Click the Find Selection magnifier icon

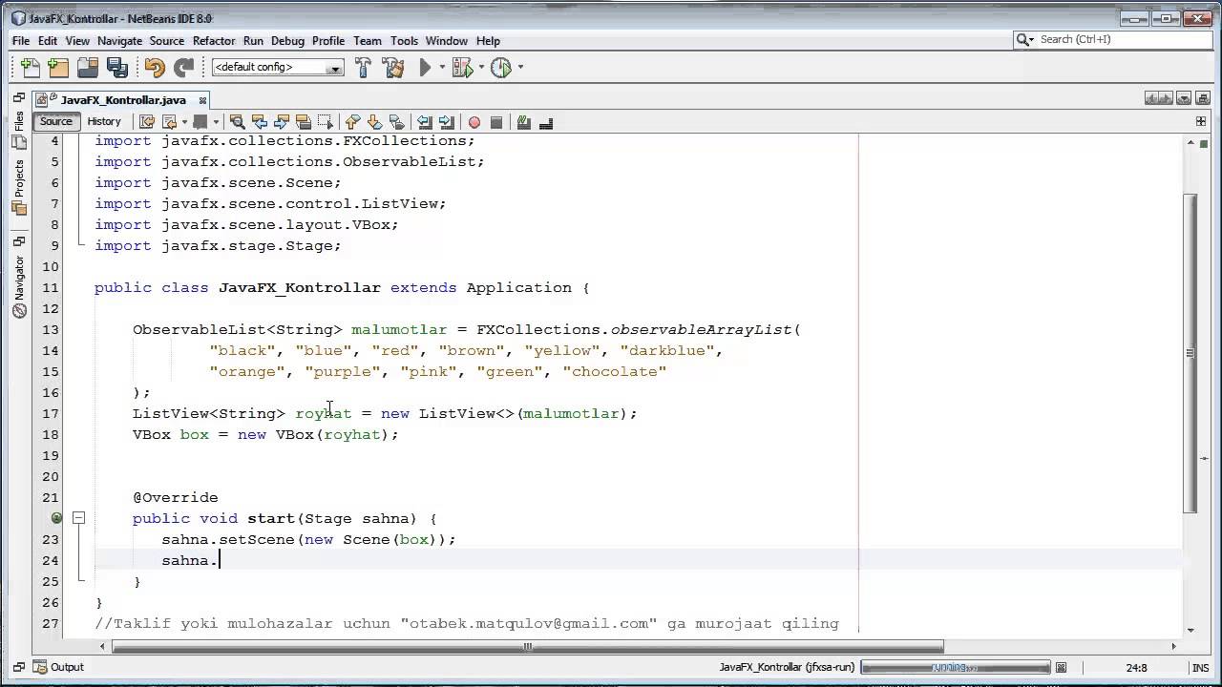click(237, 122)
